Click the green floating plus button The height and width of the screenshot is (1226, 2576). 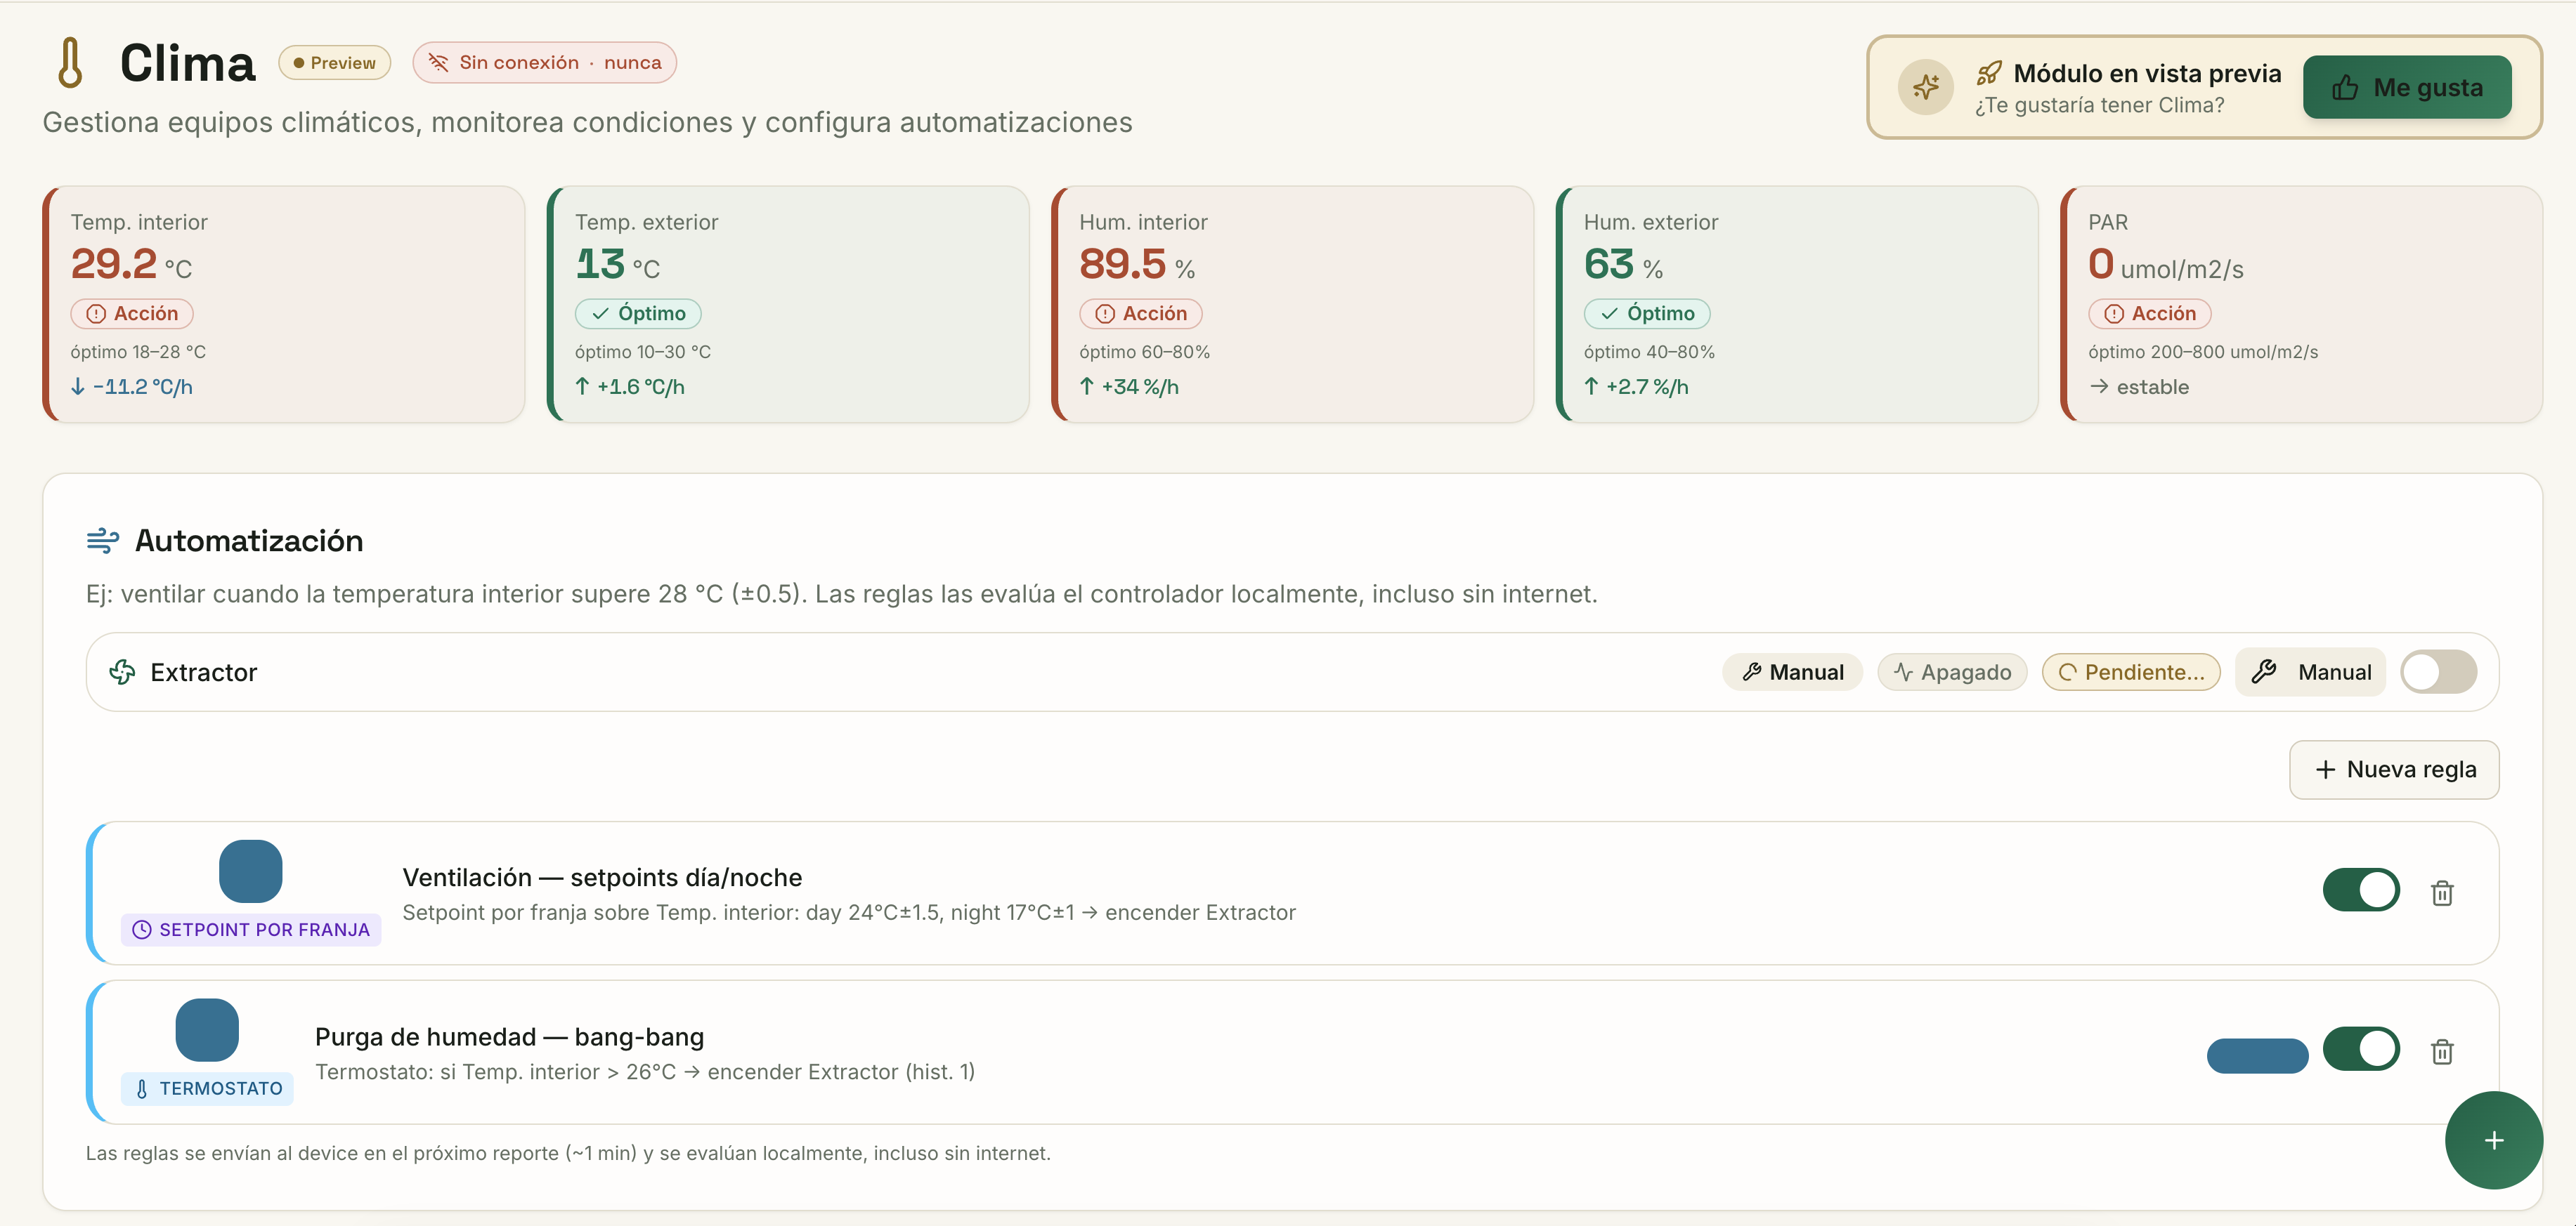pyautogui.click(x=2493, y=1140)
